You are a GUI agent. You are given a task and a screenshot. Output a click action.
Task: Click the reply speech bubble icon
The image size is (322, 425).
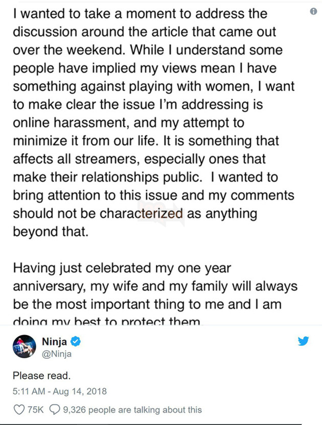click(x=55, y=410)
